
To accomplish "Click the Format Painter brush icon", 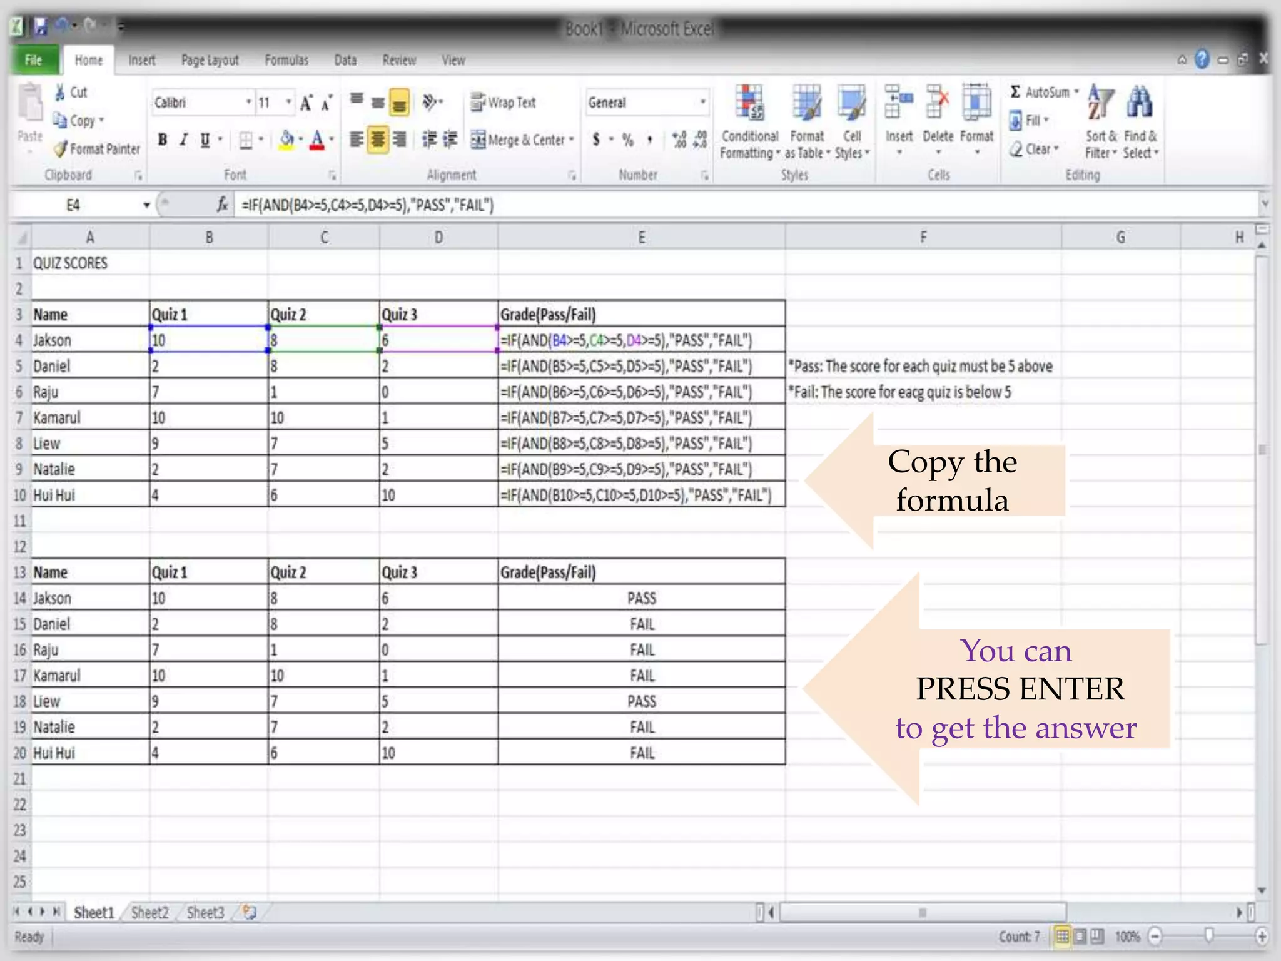I will click(x=60, y=149).
